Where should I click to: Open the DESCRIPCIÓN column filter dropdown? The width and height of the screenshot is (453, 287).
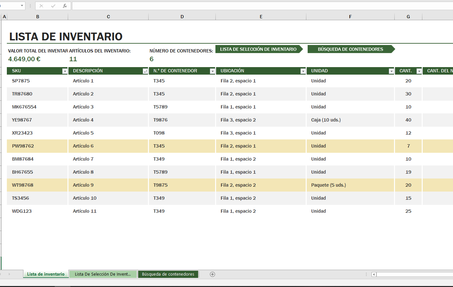point(145,71)
